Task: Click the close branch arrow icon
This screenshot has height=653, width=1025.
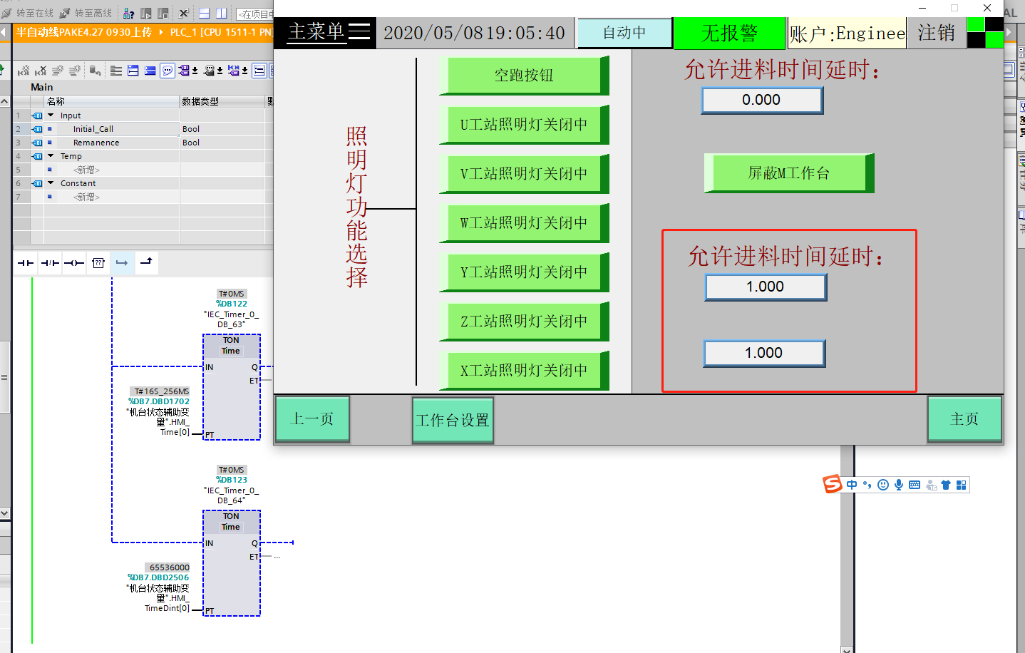Action: click(146, 262)
